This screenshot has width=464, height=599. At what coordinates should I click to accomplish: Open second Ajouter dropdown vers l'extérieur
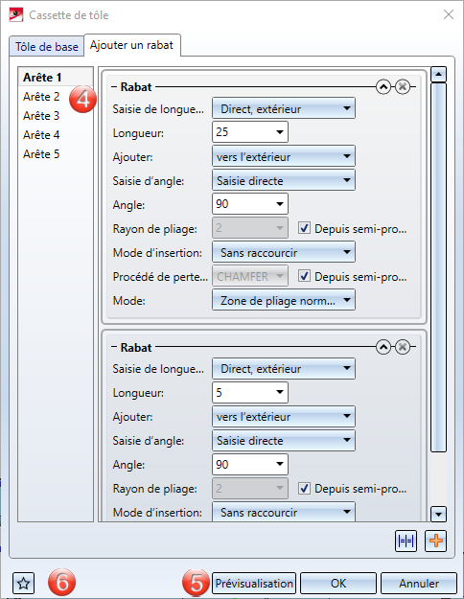point(284,416)
